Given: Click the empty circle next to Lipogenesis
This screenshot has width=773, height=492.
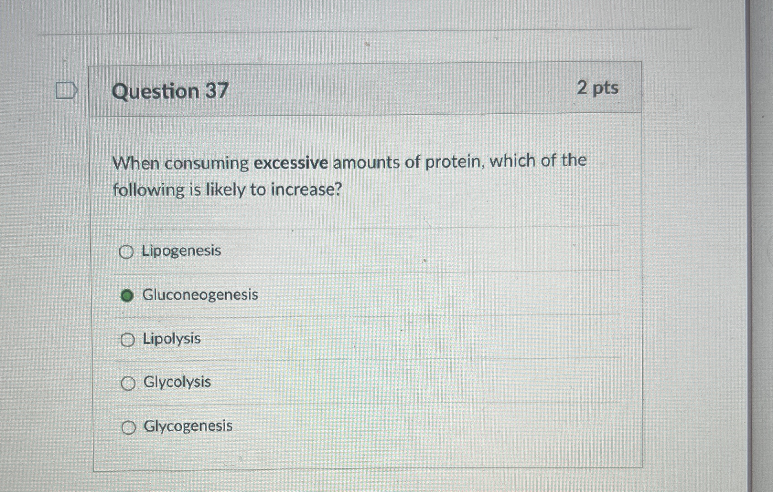Looking at the screenshot, I should 127,251.
